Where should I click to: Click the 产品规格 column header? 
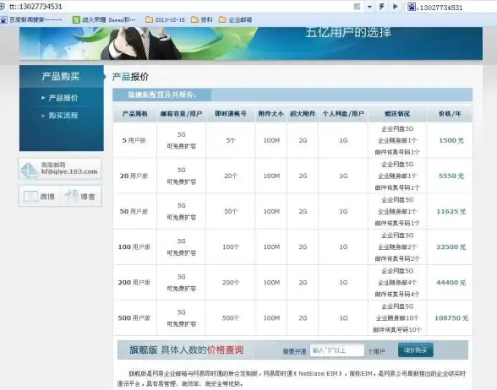[x=135, y=114]
